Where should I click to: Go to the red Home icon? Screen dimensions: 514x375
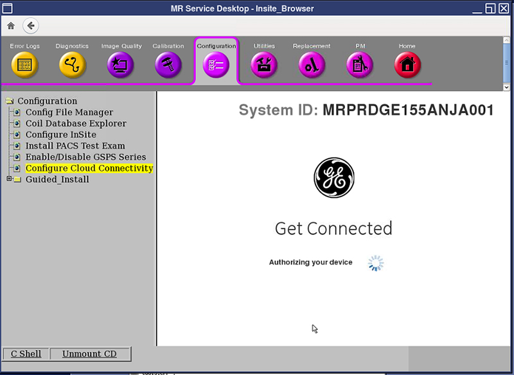point(407,65)
